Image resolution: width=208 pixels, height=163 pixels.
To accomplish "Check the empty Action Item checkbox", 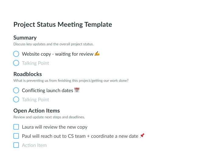I will (x=16, y=145).
